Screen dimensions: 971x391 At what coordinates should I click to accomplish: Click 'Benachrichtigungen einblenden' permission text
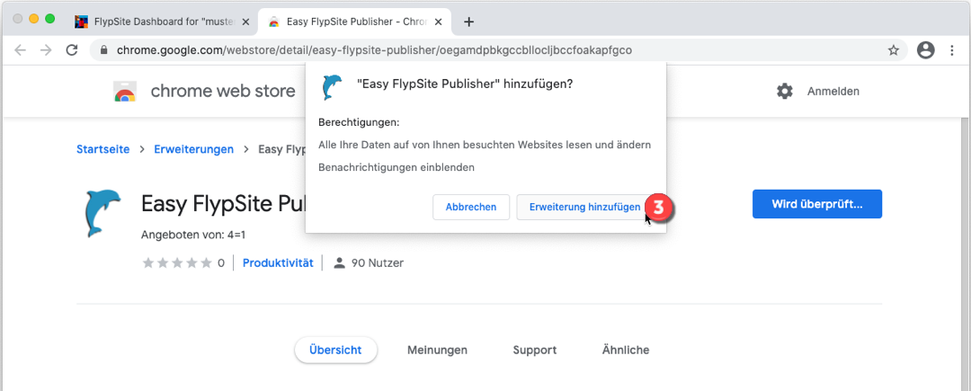pyautogui.click(x=396, y=167)
